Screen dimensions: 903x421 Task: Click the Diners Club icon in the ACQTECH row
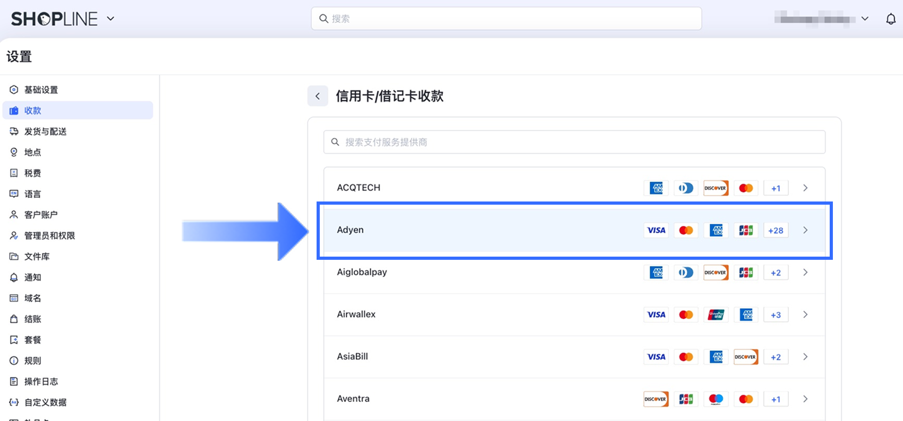[686, 188]
